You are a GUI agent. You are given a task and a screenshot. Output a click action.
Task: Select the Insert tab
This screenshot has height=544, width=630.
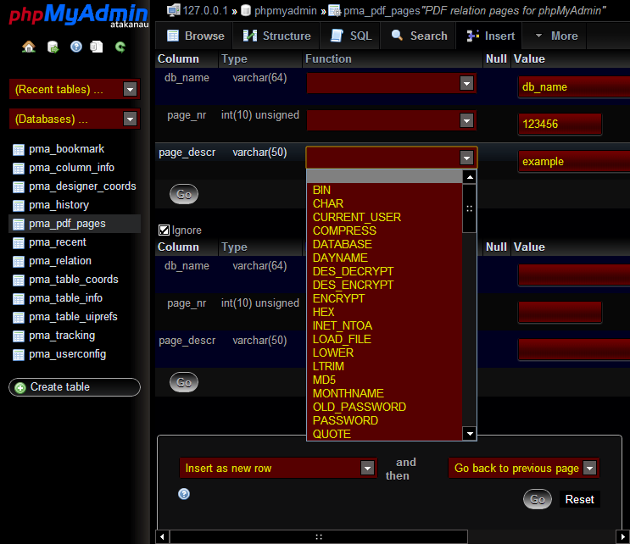click(x=490, y=36)
